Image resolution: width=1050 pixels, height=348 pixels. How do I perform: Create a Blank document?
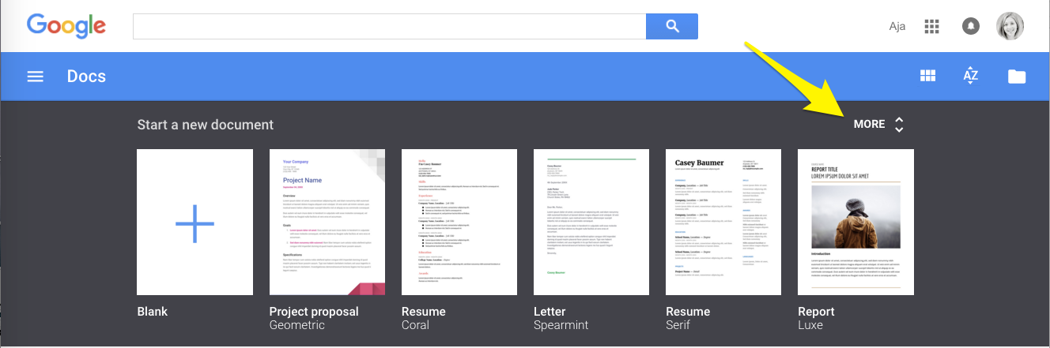pyautogui.click(x=195, y=222)
